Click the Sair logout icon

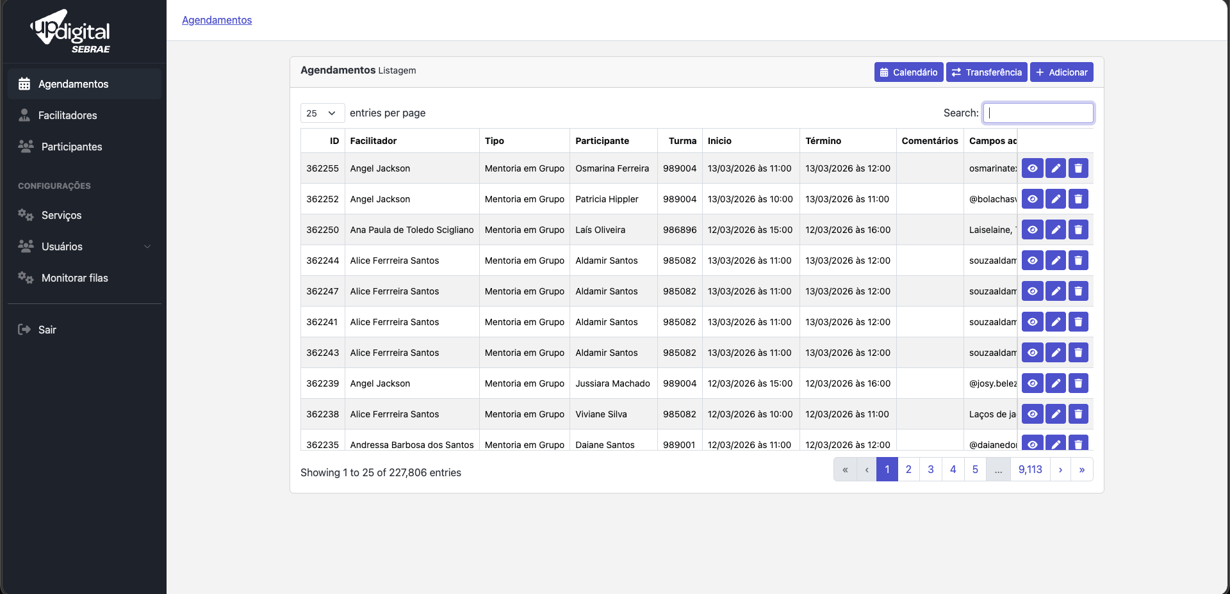click(x=24, y=329)
